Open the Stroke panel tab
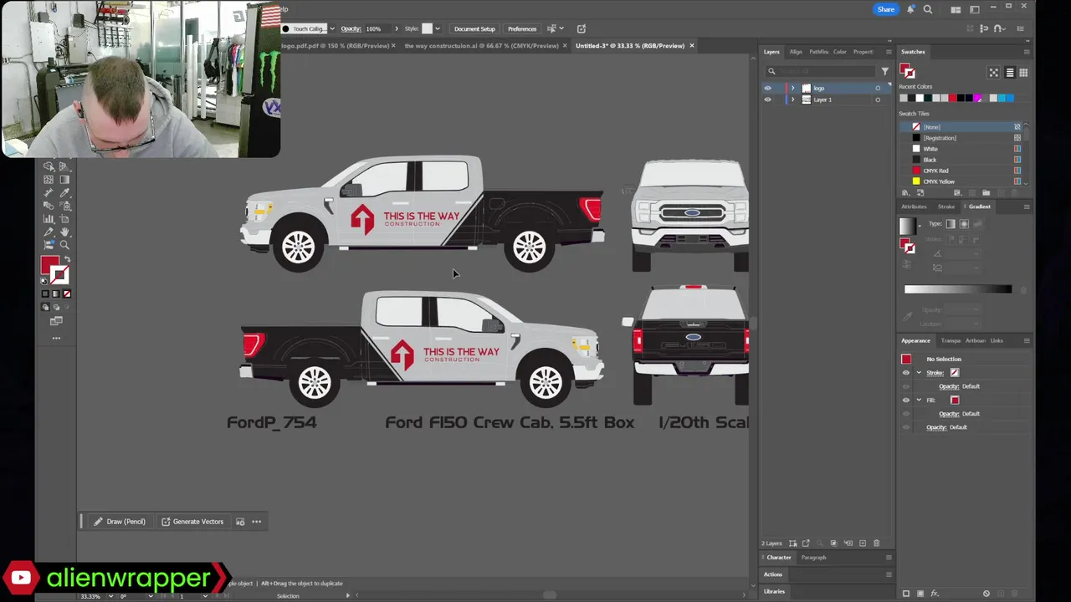1071x602 pixels. coord(946,207)
